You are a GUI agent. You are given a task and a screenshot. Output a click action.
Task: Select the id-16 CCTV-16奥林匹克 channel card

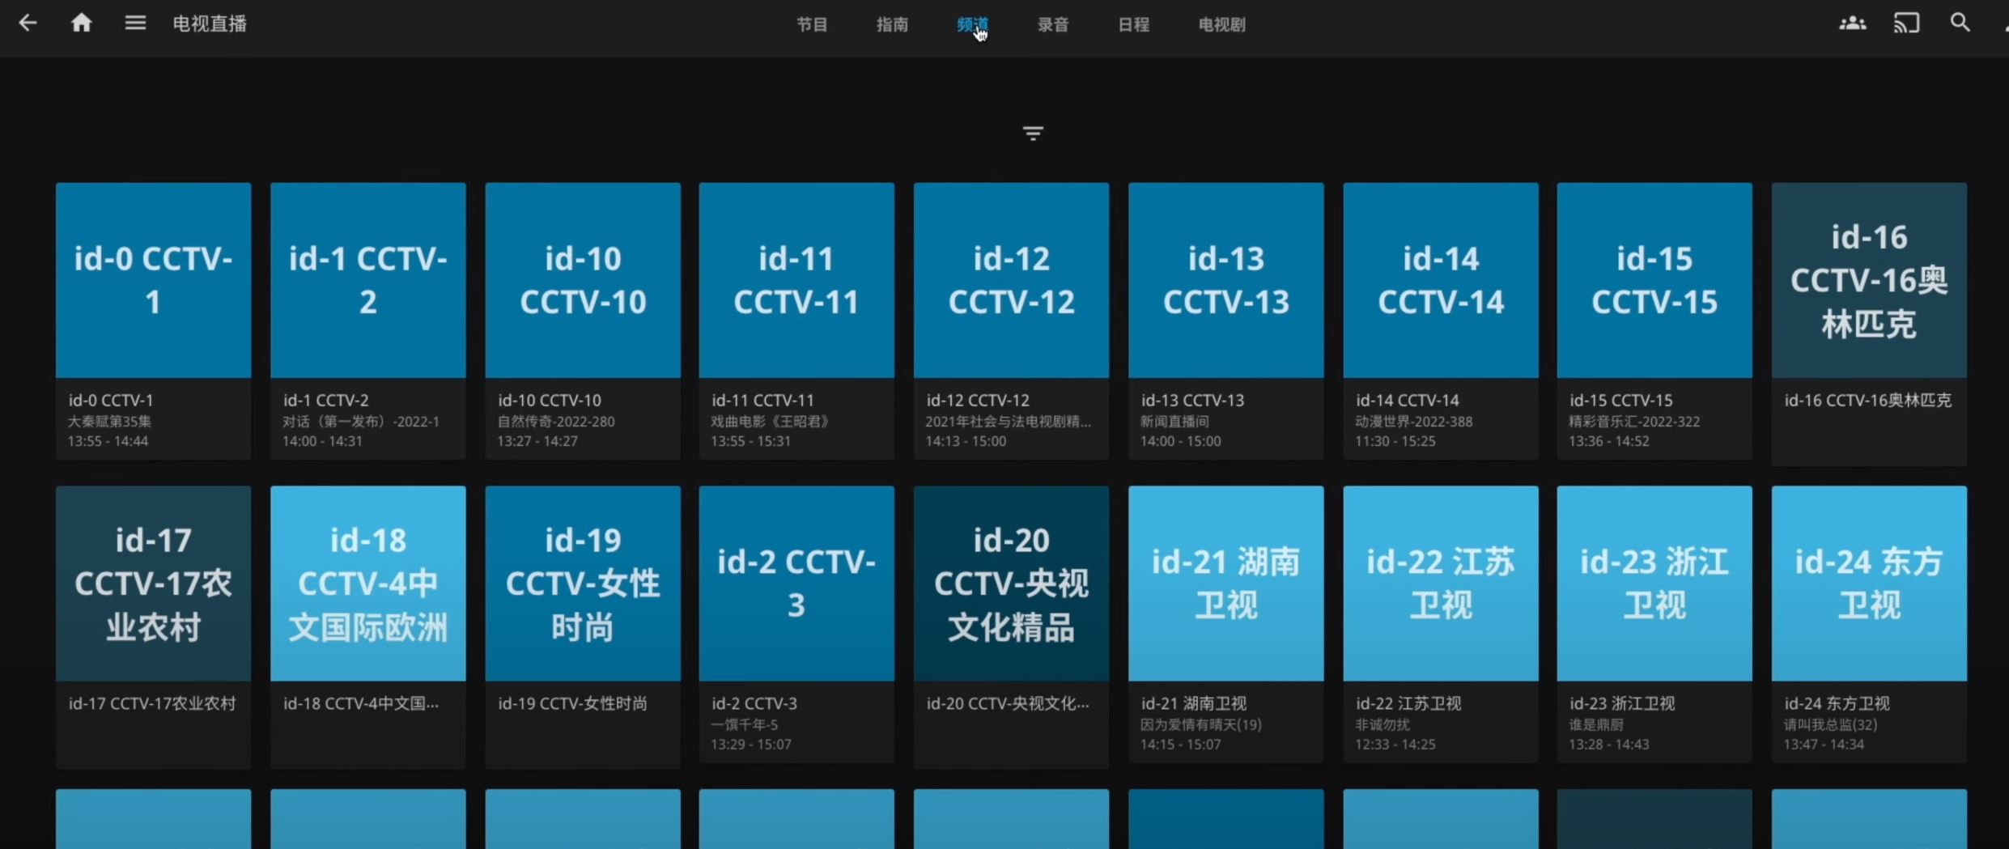point(1868,280)
